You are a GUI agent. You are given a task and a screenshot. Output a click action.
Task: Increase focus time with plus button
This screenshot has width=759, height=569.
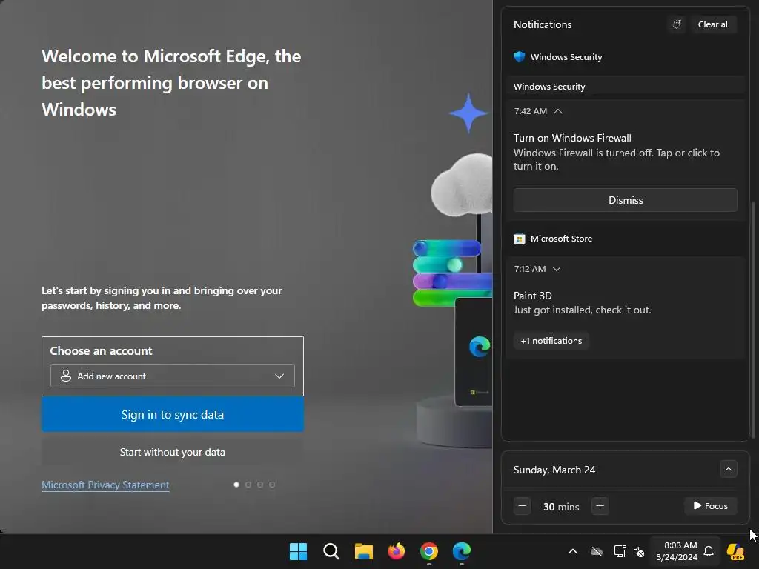click(600, 506)
